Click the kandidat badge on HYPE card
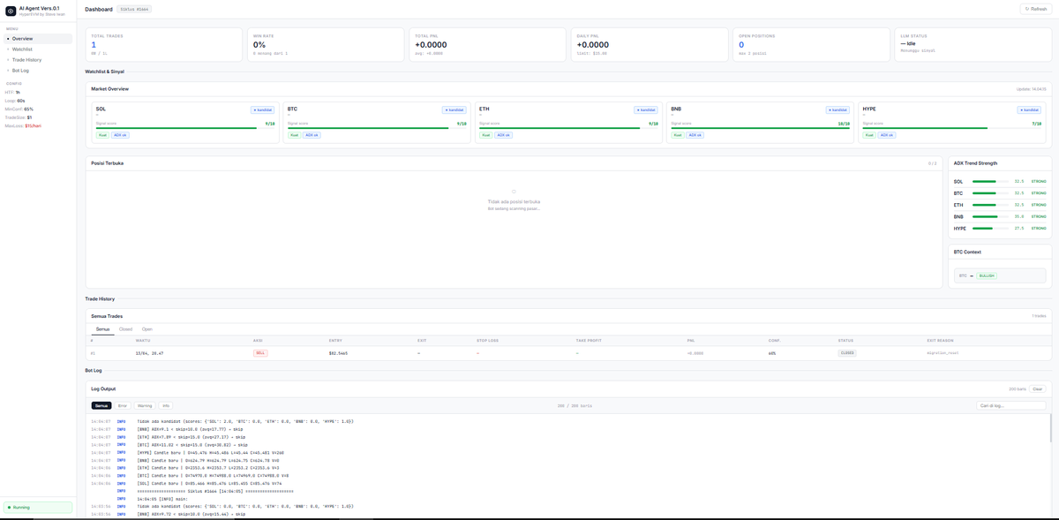 1029,110
